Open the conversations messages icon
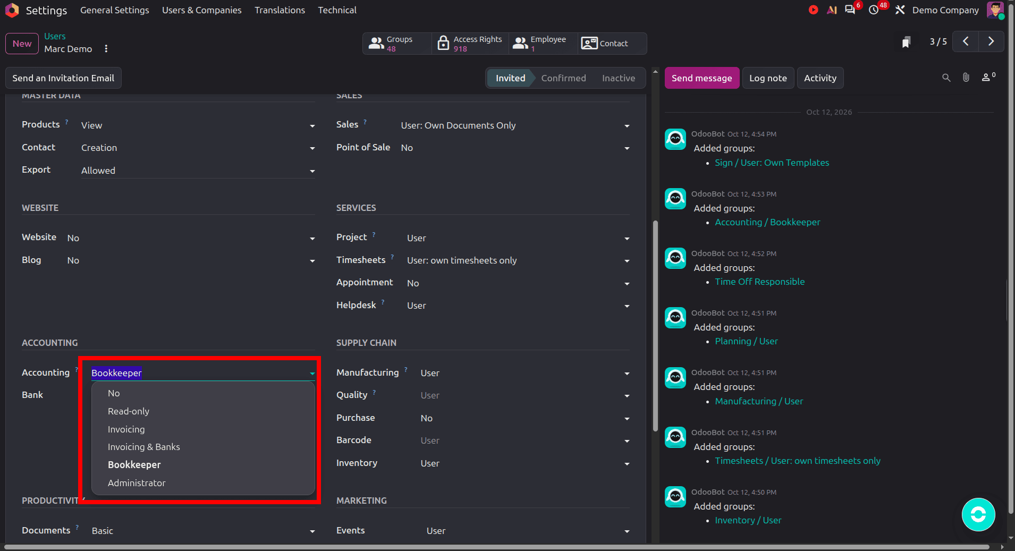 tap(850, 10)
